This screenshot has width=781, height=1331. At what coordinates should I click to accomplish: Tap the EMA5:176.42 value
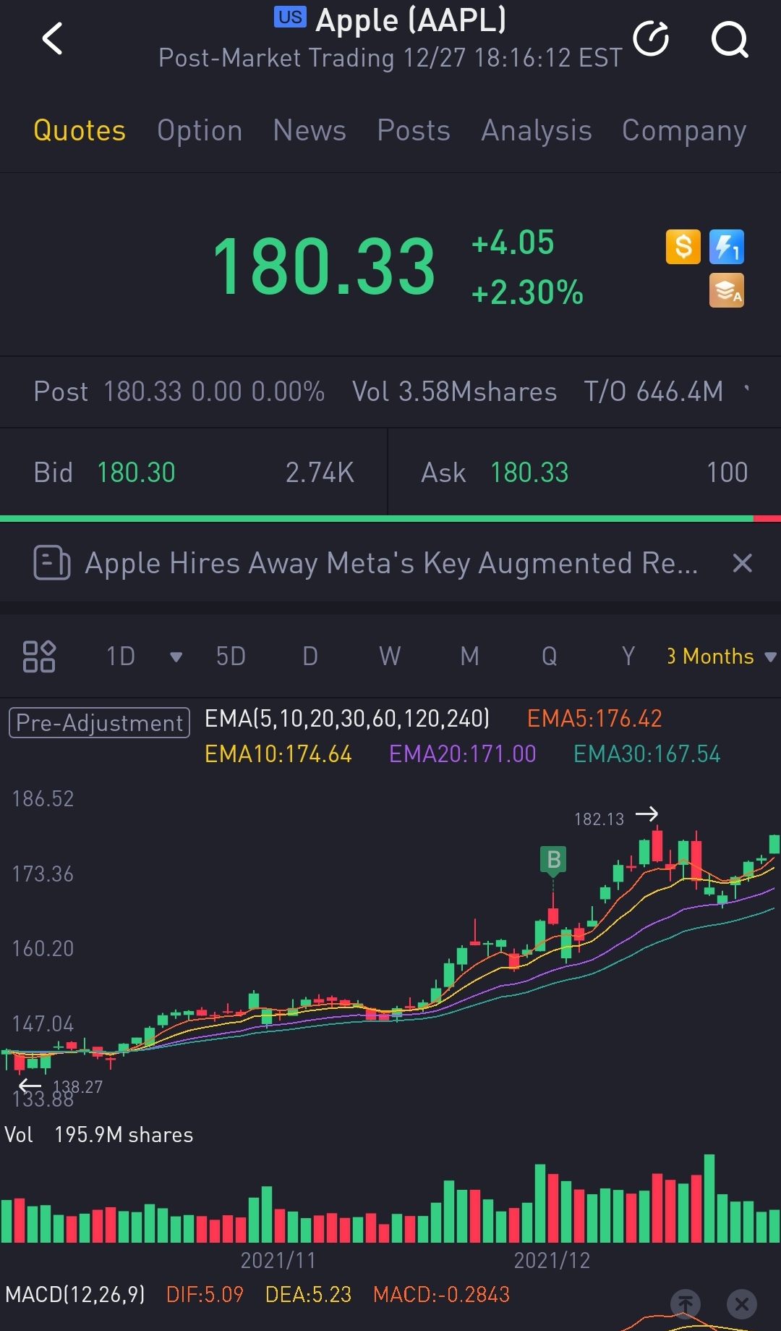[594, 718]
